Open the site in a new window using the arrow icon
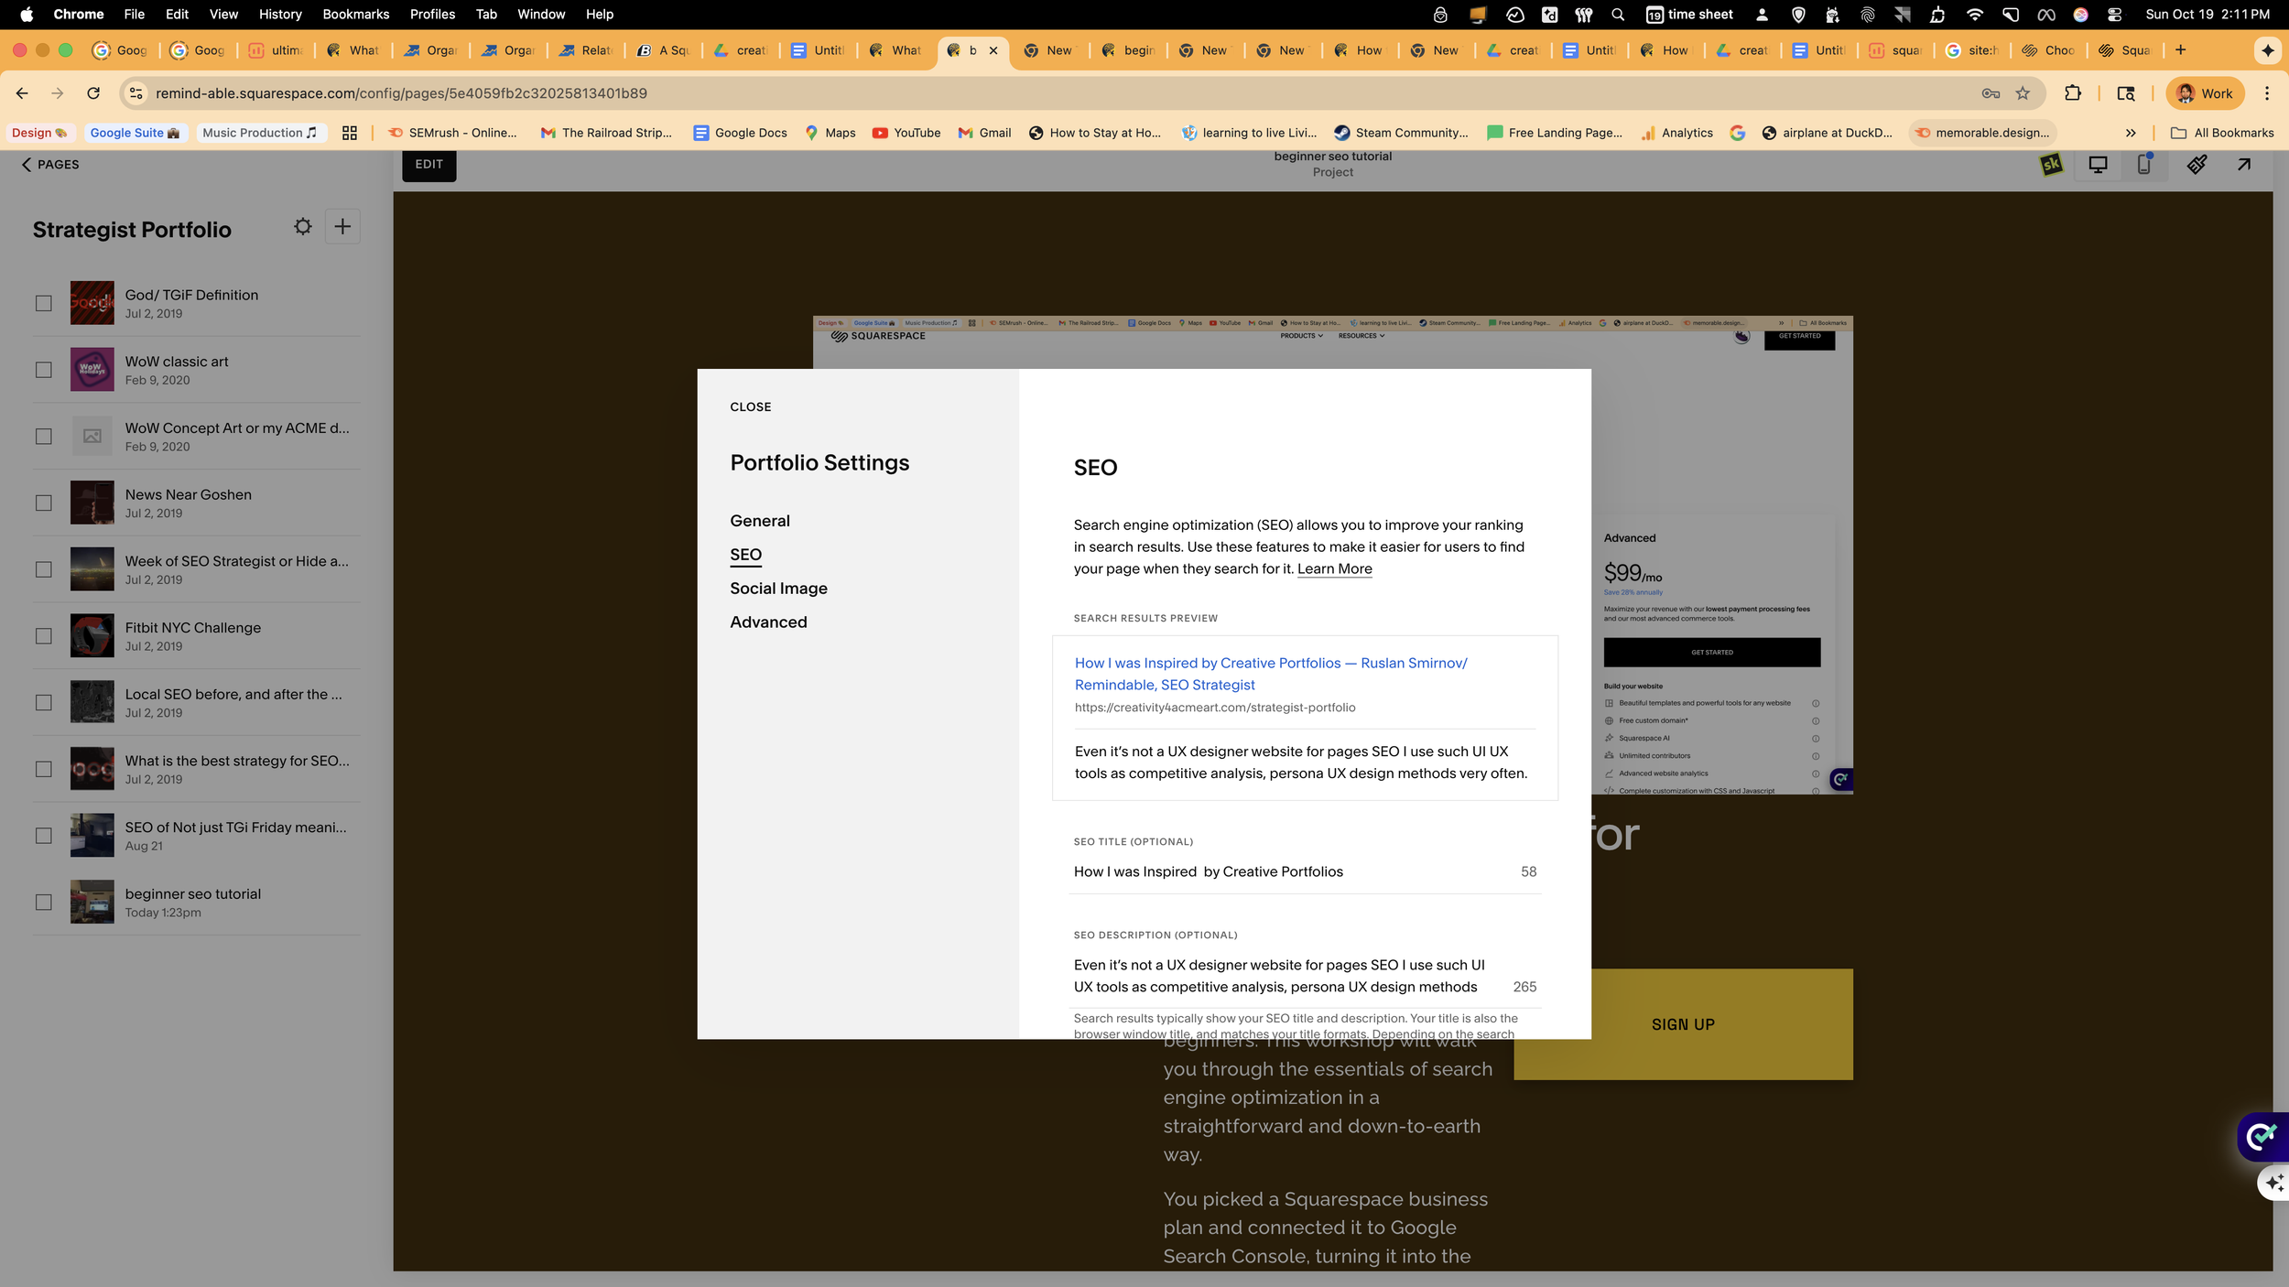Screen dimensions: 2289x1287 point(2244,165)
